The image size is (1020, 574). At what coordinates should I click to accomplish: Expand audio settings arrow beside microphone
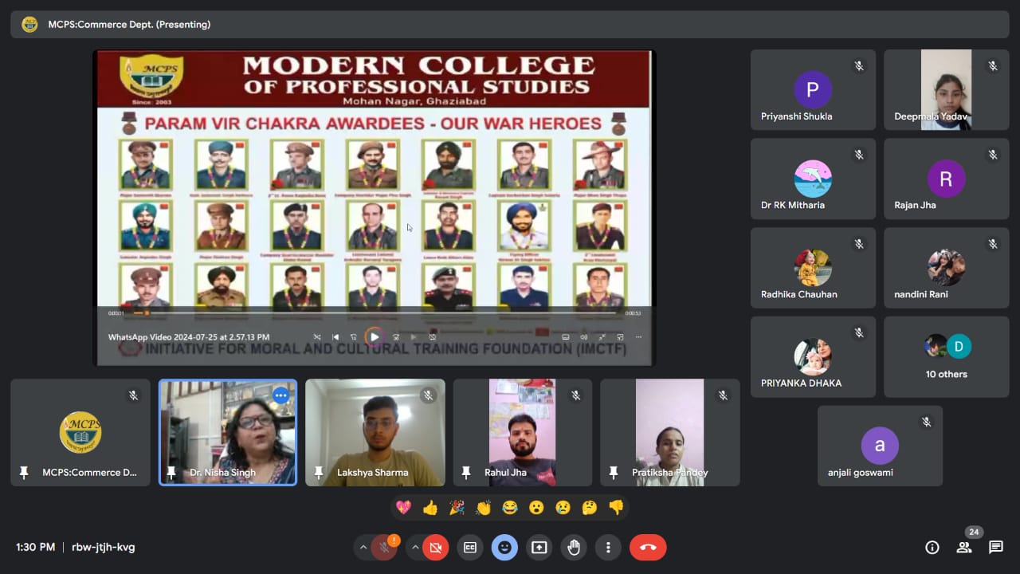pos(363,548)
